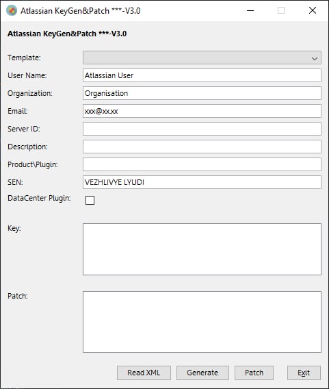This screenshot has height=389, width=329.
Task: Click into the Email field
Action: pos(202,111)
